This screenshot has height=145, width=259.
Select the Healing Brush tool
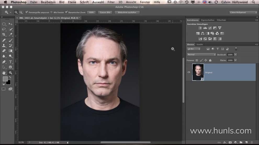[x=4, y=40]
